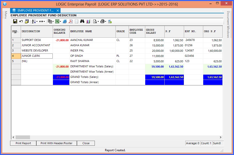Save the EPF deduction report

(x=15, y=22)
